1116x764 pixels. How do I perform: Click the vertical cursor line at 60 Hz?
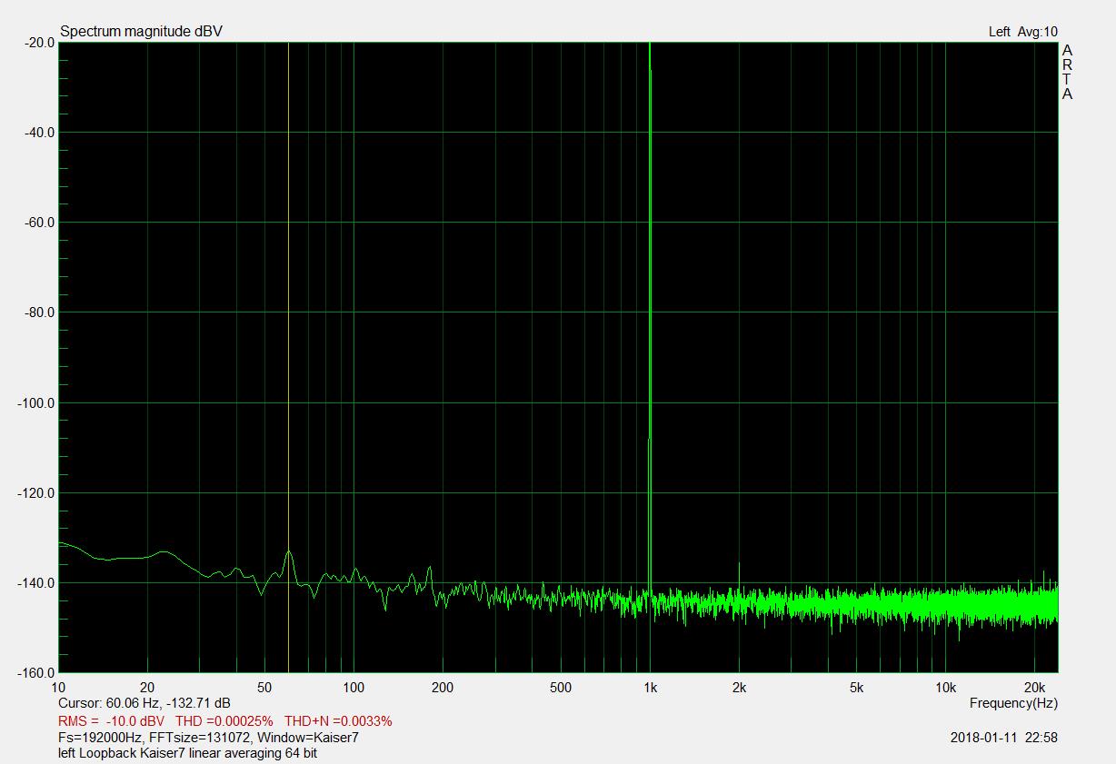[x=288, y=357]
